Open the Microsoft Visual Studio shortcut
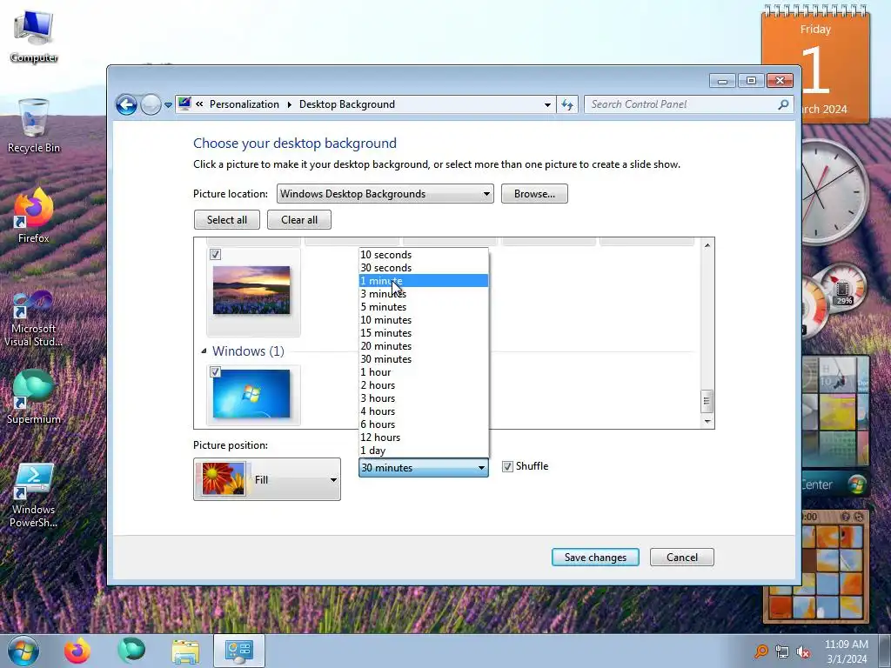Image resolution: width=891 pixels, height=668 pixels. (x=34, y=318)
